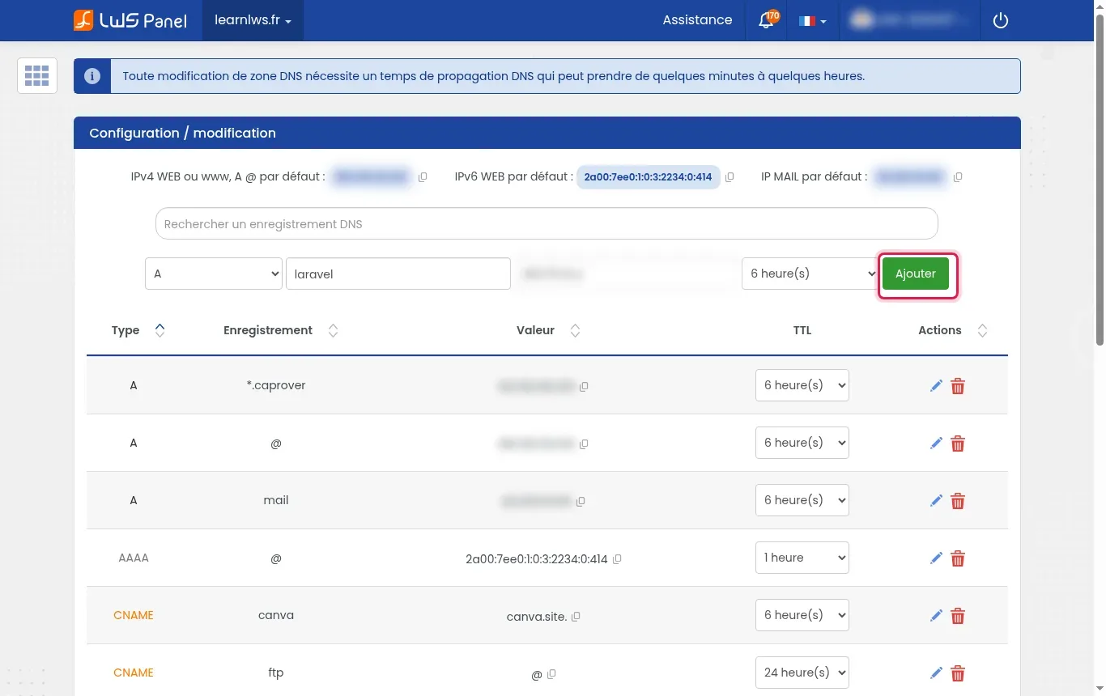Open the grid apps menu icon
1106x696 pixels.
coord(37,76)
